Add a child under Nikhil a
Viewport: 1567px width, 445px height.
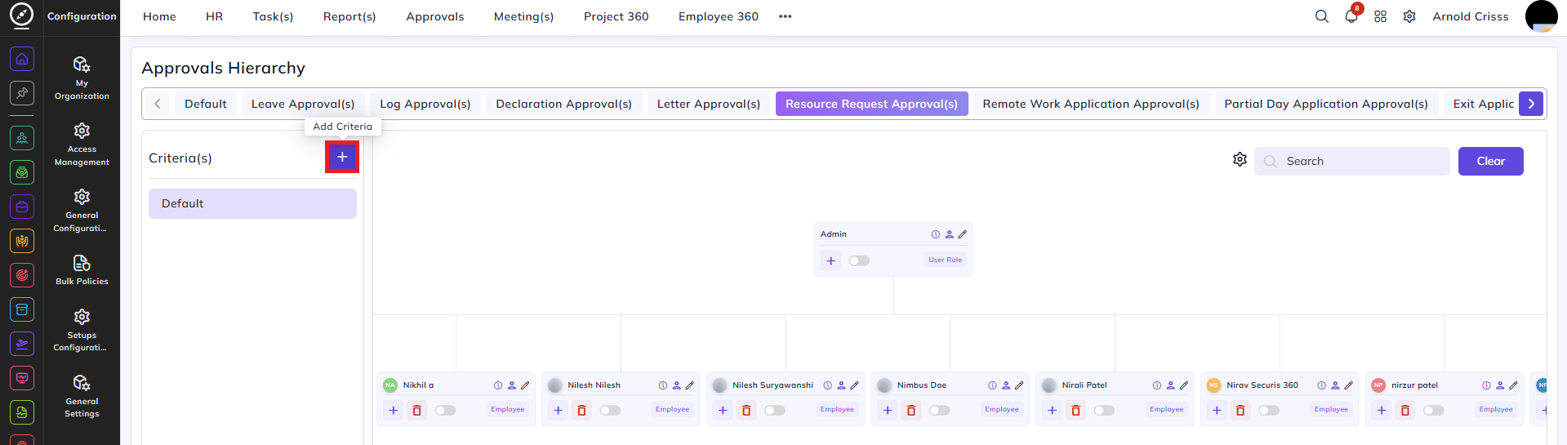(x=394, y=410)
